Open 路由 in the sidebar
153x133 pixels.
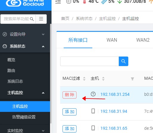click(11, 71)
